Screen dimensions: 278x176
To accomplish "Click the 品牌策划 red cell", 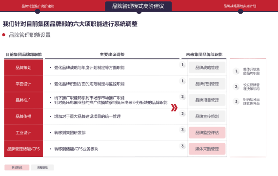I will click(23, 67).
